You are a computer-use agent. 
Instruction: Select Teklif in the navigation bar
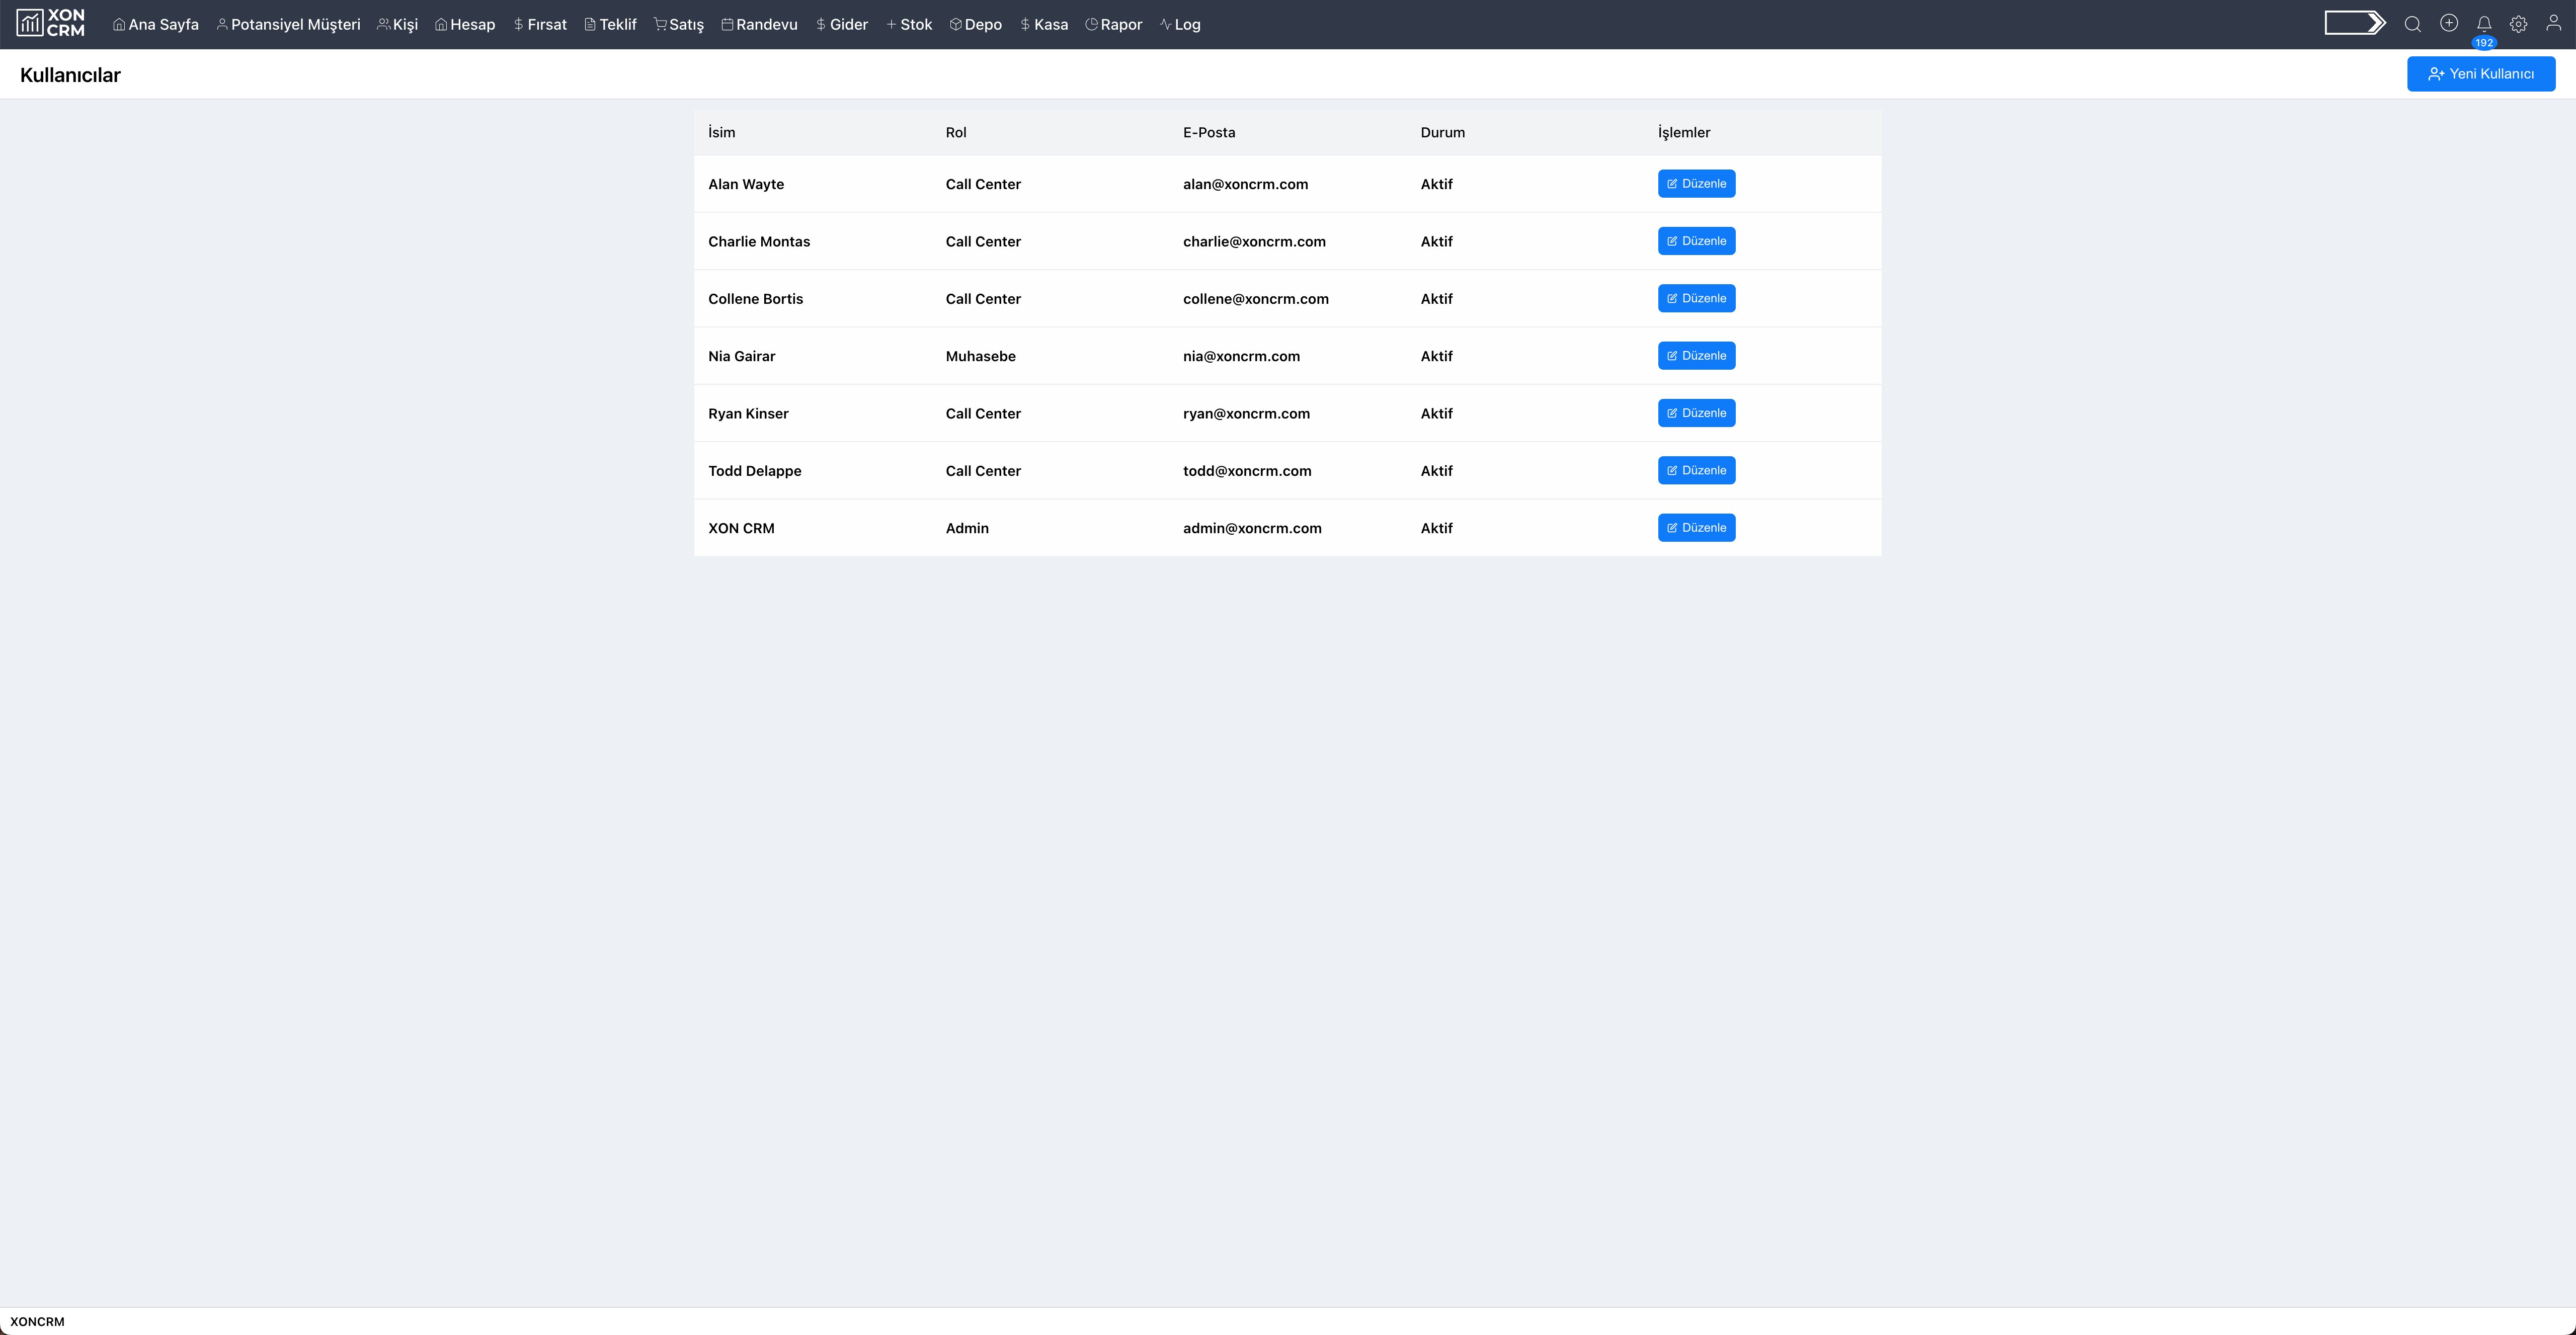pyautogui.click(x=610, y=24)
